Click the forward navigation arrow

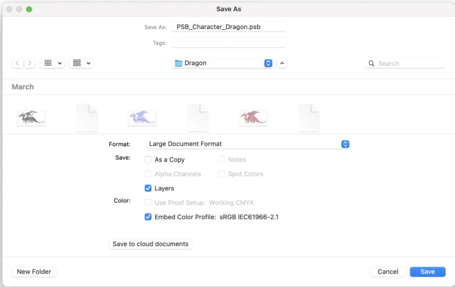30,63
